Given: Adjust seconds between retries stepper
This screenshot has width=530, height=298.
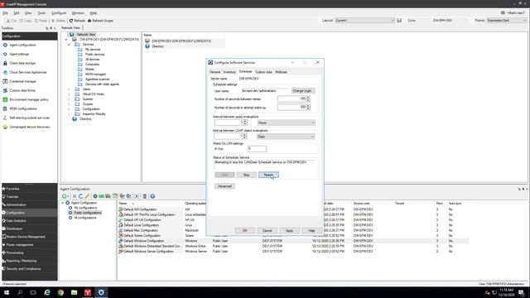Looking at the screenshot, I should (x=308, y=99).
